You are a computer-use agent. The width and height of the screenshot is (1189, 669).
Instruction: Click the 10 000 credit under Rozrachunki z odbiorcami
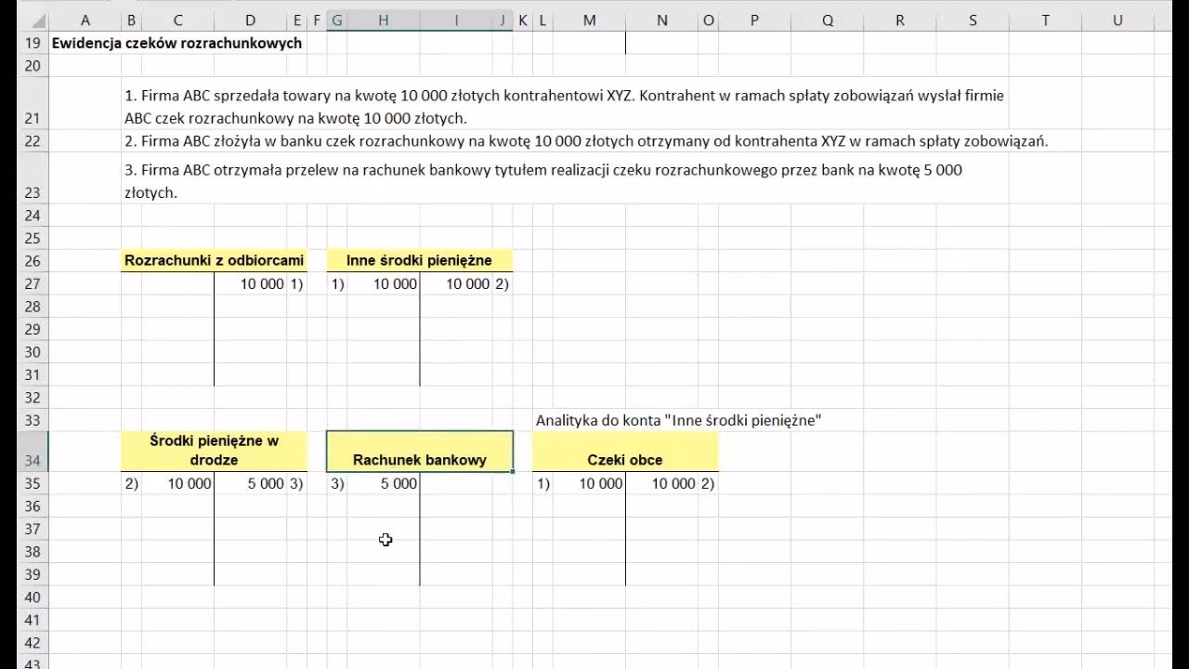click(x=261, y=284)
